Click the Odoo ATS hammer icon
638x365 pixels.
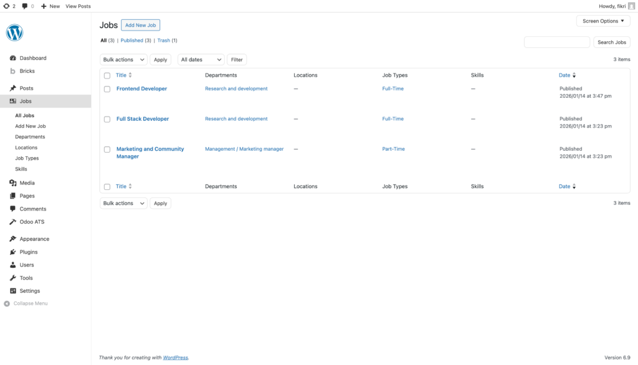click(13, 222)
